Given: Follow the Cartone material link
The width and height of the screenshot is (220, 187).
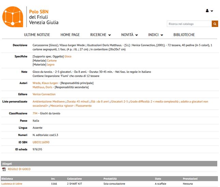Looking at the screenshot, I should [x=52, y=61].
